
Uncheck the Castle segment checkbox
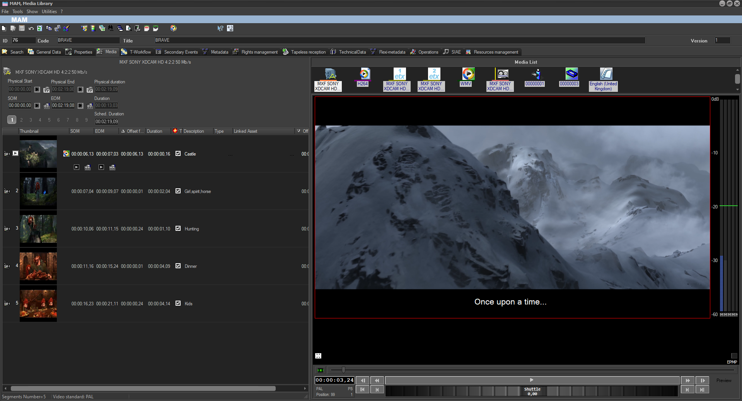178,154
